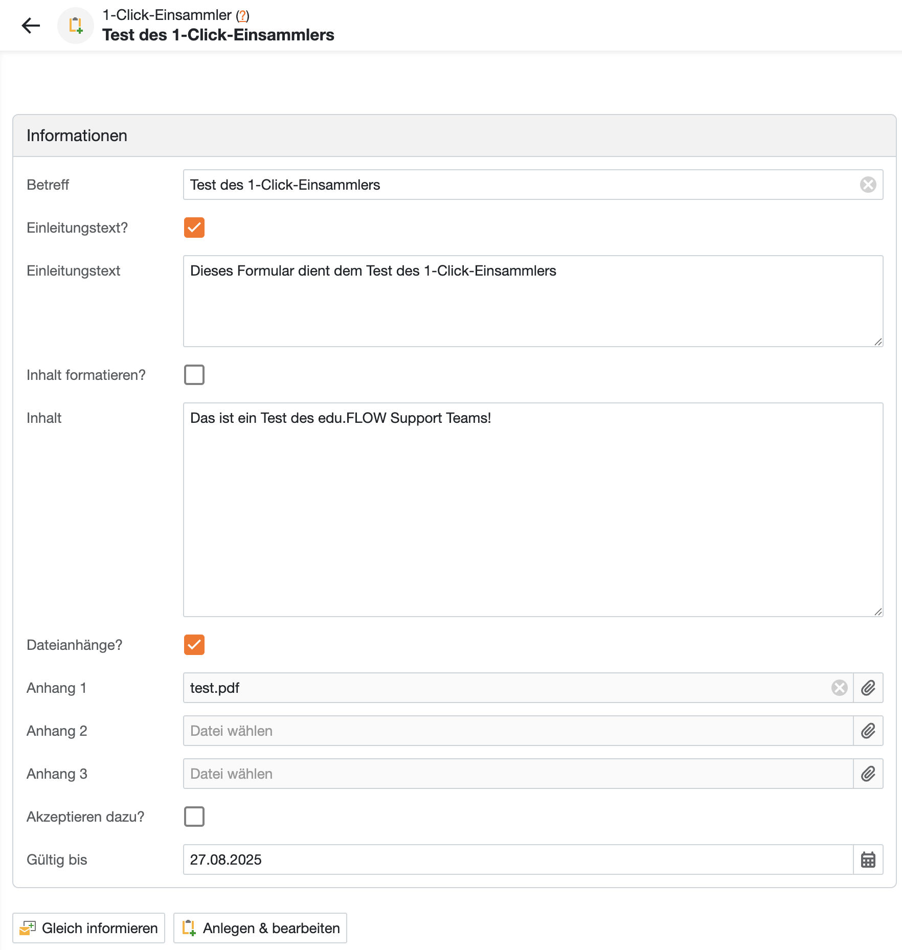Click the paperclip icon for Anhang 3
The image size is (902, 950).
868,774
